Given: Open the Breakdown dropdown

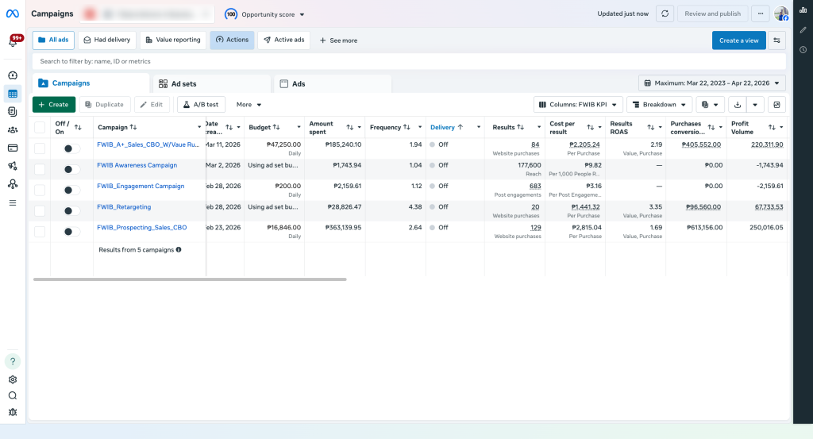Looking at the screenshot, I should point(659,105).
